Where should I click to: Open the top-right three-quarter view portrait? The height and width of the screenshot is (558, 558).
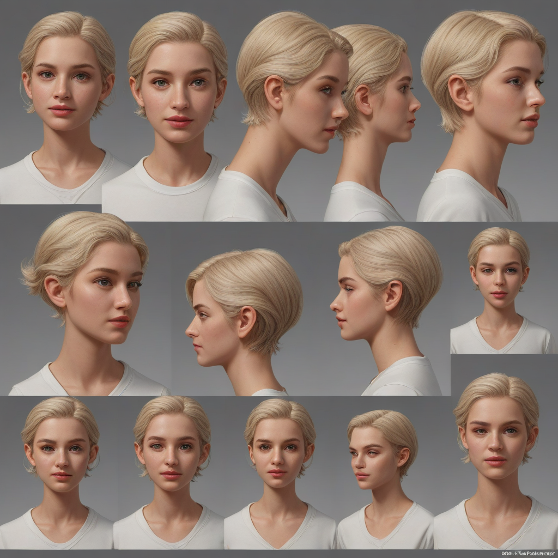point(485,104)
